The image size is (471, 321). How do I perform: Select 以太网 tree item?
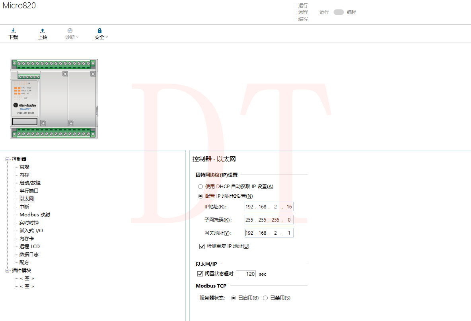coord(27,199)
